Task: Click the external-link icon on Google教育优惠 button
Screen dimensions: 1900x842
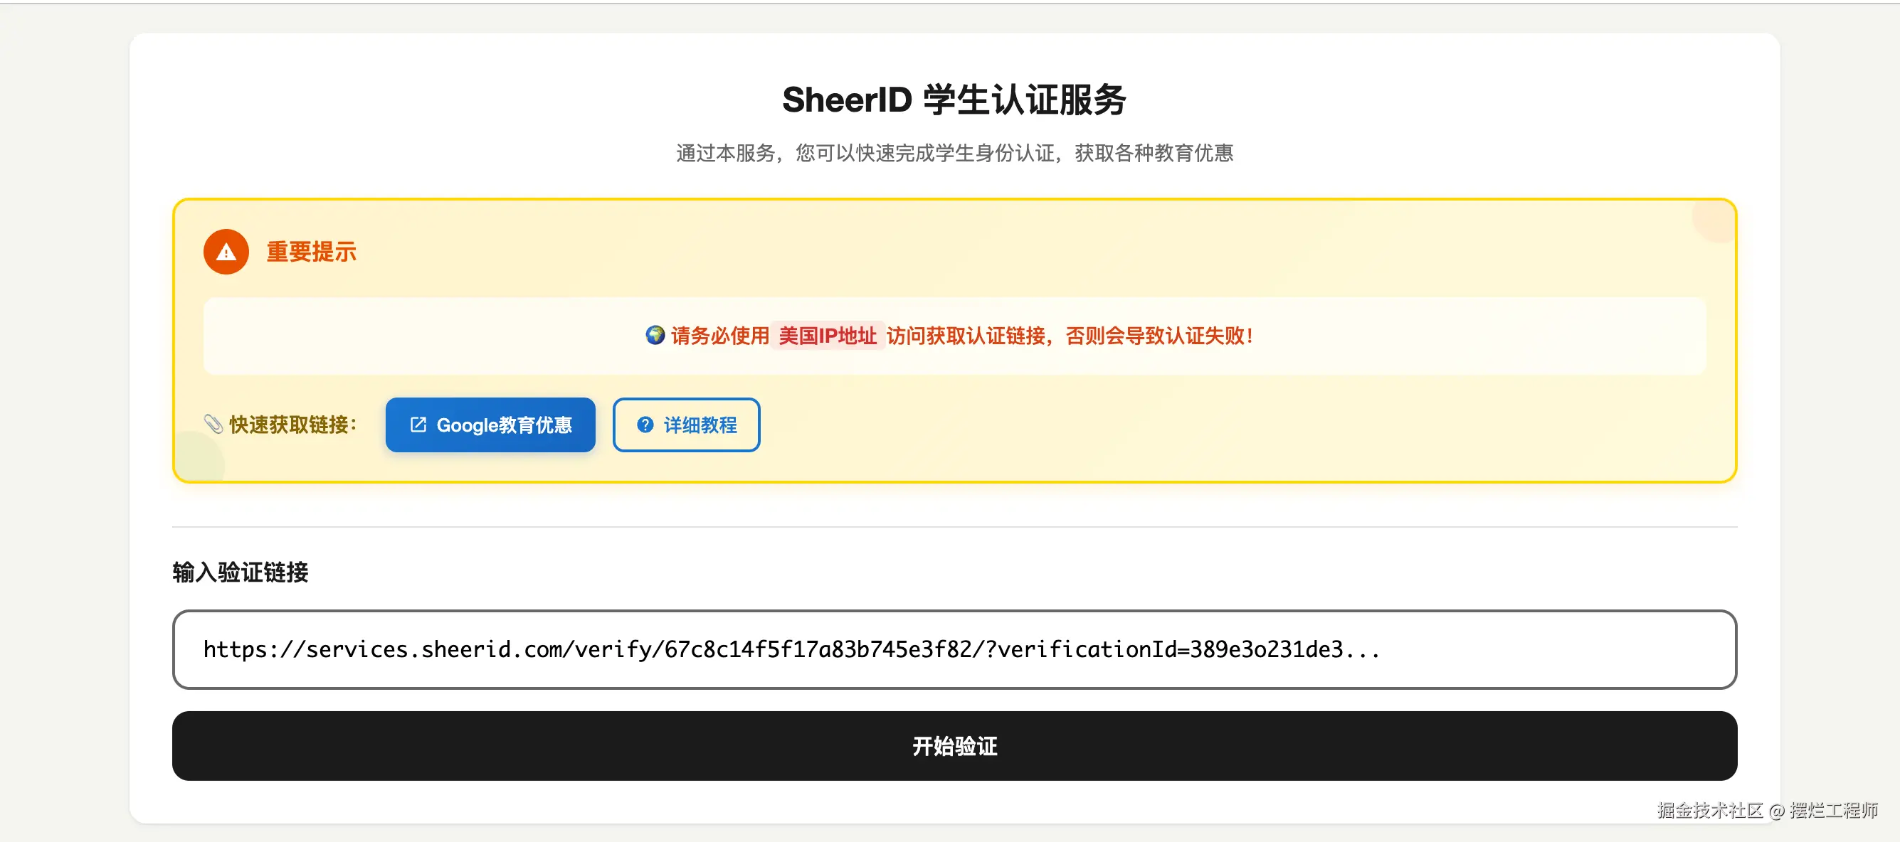Action: 418,425
